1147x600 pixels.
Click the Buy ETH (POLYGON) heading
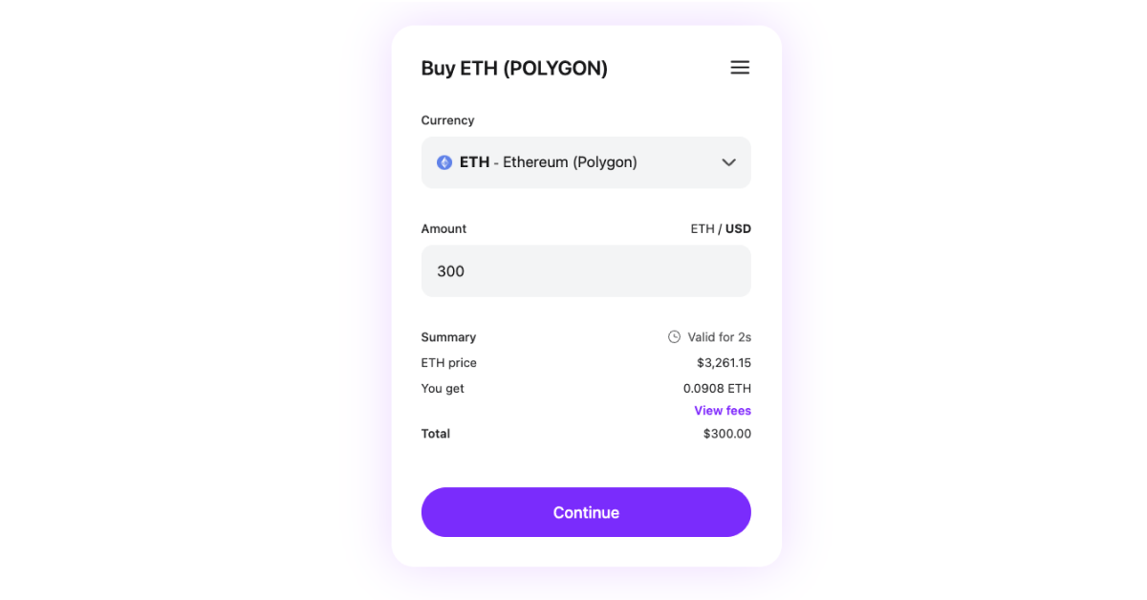[514, 69]
